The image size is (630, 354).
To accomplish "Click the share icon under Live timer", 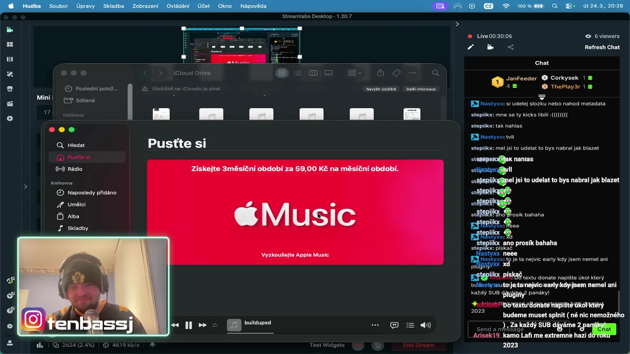I will pyautogui.click(x=510, y=47).
